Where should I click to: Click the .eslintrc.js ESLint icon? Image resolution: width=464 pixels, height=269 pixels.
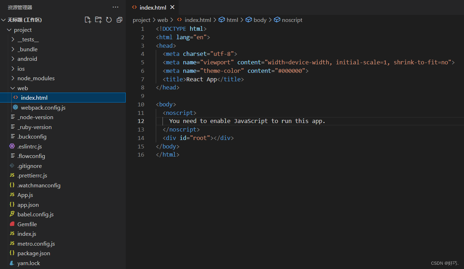[12, 146]
